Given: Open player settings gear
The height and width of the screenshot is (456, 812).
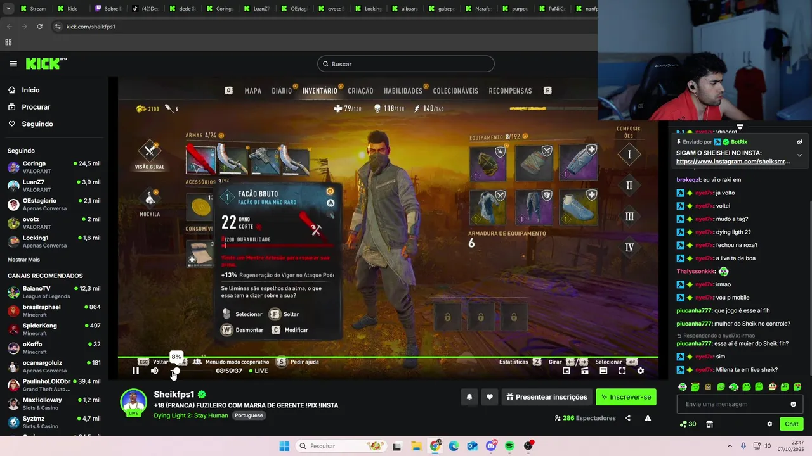Looking at the screenshot, I should click(640, 370).
